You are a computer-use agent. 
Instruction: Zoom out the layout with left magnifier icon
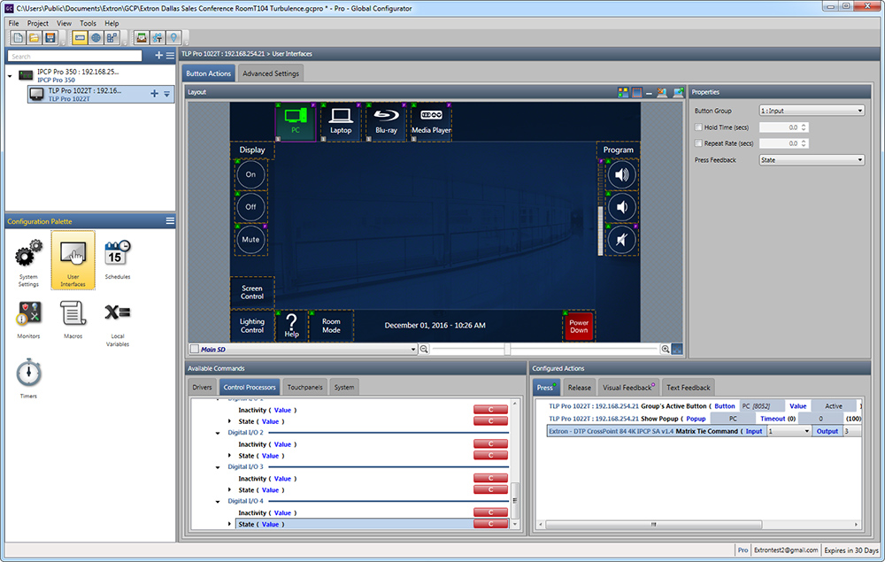tap(424, 350)
